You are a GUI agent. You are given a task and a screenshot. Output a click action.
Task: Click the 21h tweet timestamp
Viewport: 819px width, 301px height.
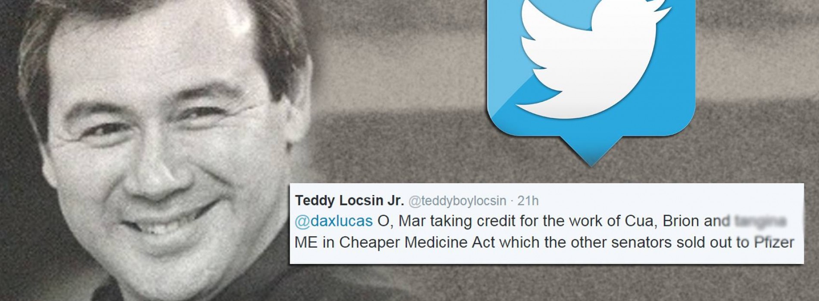pos(528,201)
